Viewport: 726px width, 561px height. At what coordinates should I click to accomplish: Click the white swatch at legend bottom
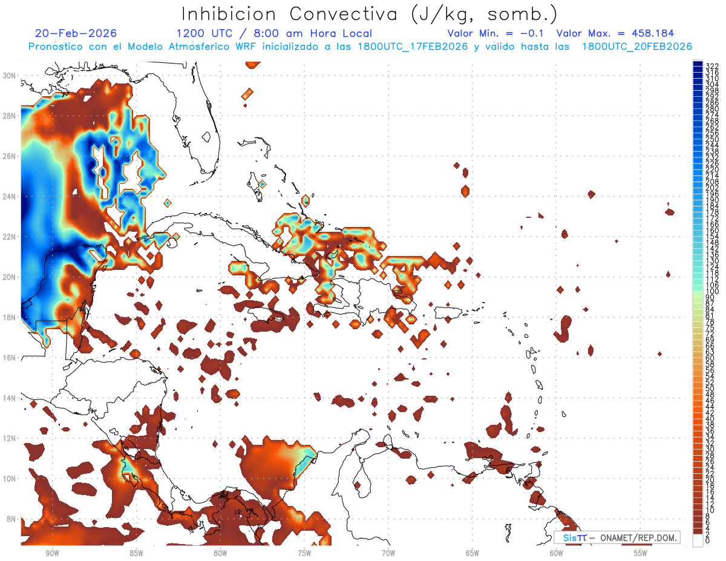pyautogui.click(x=698, y=540)
